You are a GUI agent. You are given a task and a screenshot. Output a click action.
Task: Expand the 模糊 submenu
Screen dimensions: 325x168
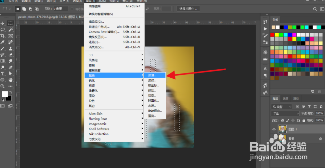pos(114,65)
